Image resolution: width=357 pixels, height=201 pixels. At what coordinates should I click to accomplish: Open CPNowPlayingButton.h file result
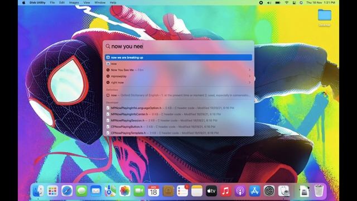coord(178,127)
